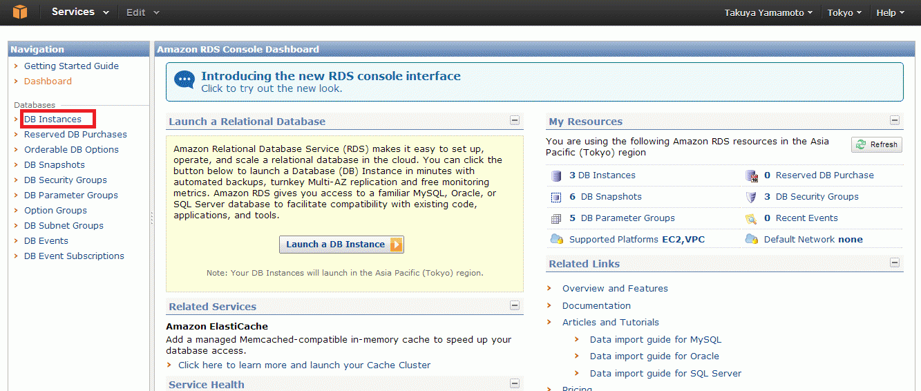Open DB Instances in navigation
This screenshot has height=391, width=921.
coord(53,120)
